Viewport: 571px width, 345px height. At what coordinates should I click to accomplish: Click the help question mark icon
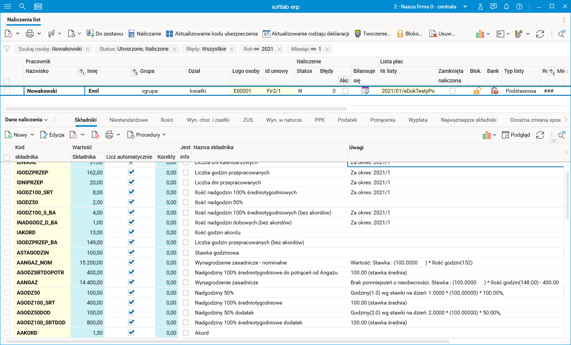519,6
